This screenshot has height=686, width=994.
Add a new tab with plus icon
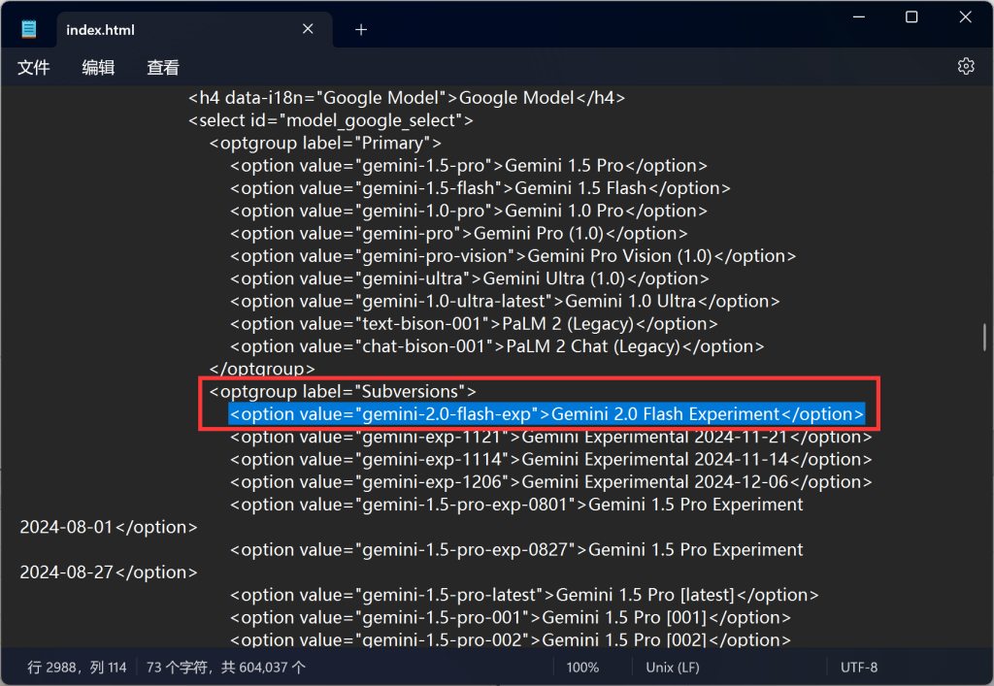click(x=361, y=30)
